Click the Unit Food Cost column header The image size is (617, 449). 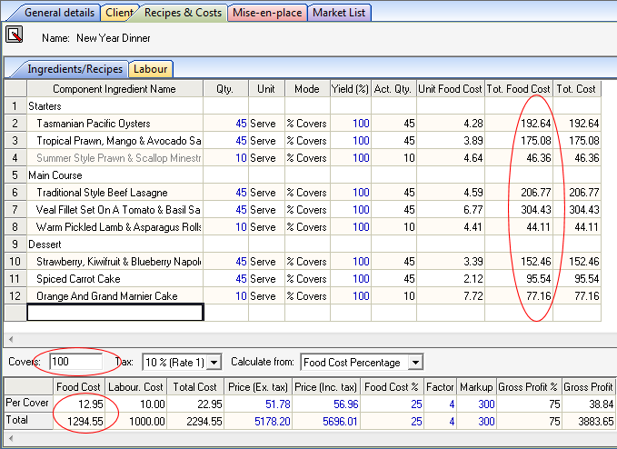(451, 88)
